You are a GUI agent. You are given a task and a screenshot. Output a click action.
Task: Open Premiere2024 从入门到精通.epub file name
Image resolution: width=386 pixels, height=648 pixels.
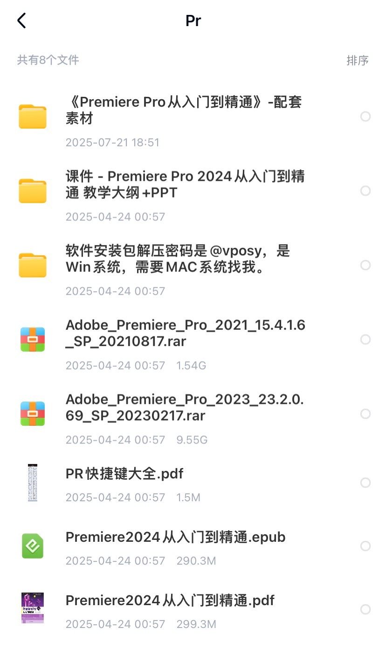(175, 537)
